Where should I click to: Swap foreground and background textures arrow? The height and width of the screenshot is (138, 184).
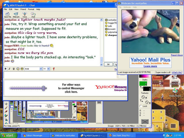point(141,101)
